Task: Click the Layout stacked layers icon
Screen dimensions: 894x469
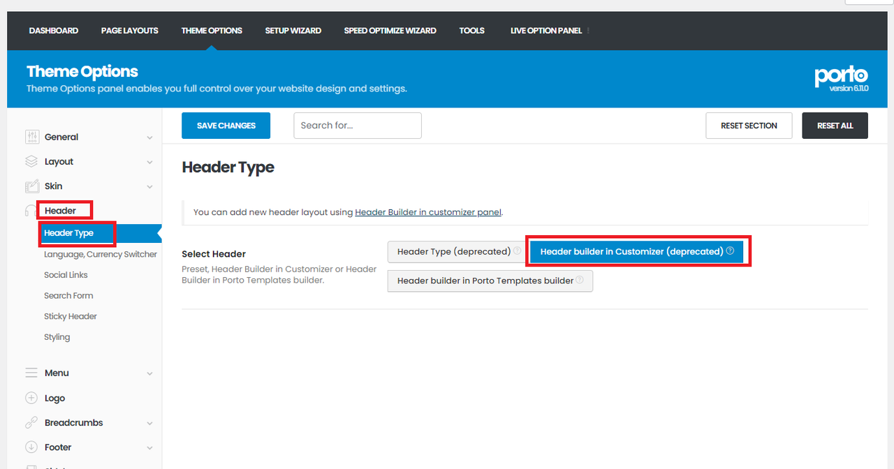Action: tap(31, 161)
